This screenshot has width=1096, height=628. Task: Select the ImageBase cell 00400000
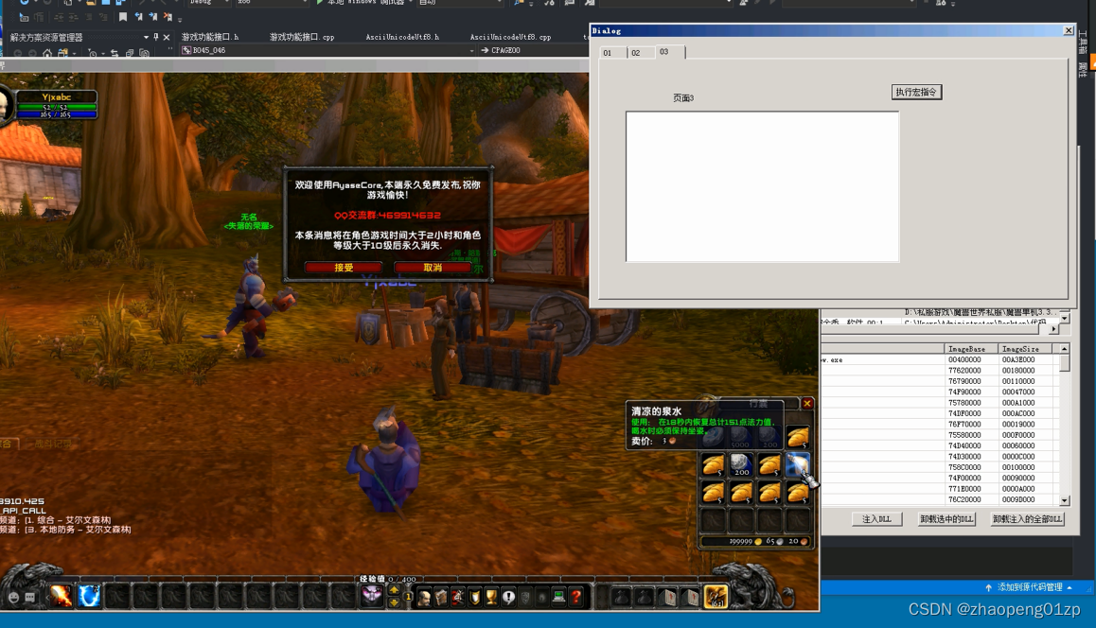(971, 359)
